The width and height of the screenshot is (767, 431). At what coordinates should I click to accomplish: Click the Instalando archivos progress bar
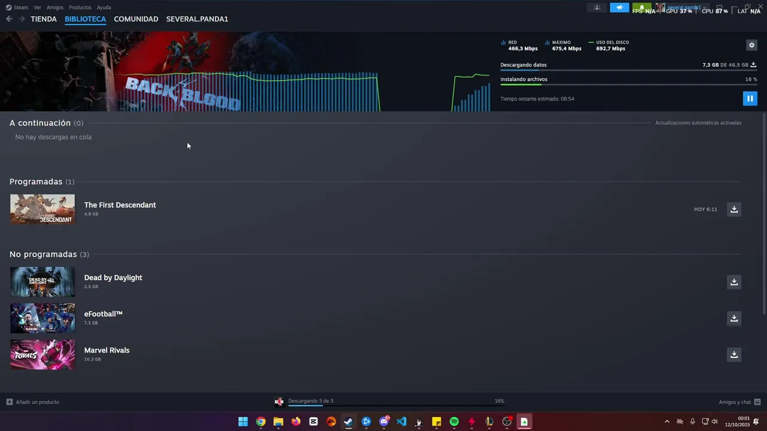point(628,84)
